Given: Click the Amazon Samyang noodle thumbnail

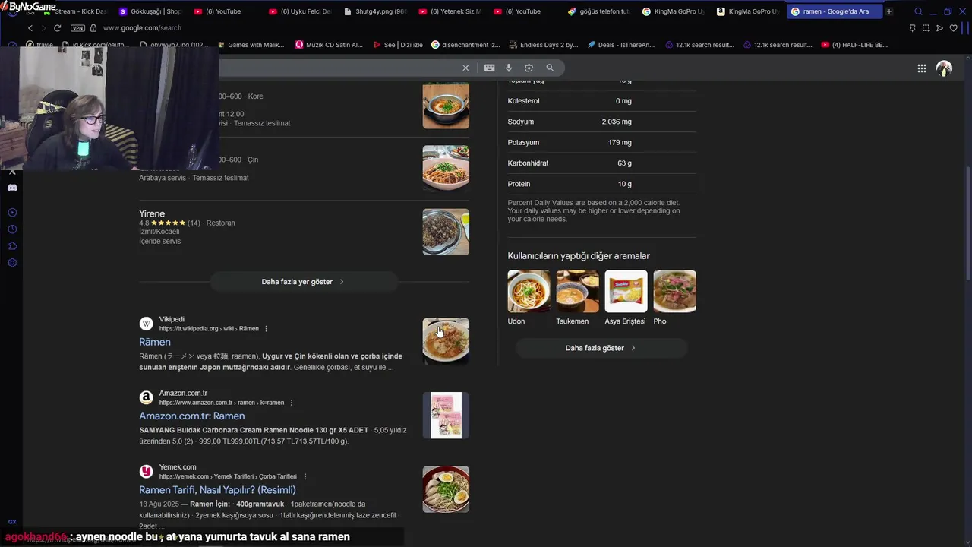Looking at the screenshot, I should [x=446, y=415].
